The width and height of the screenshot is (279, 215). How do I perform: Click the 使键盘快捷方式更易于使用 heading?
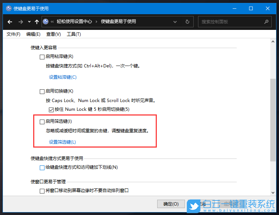tap(57, 159)
